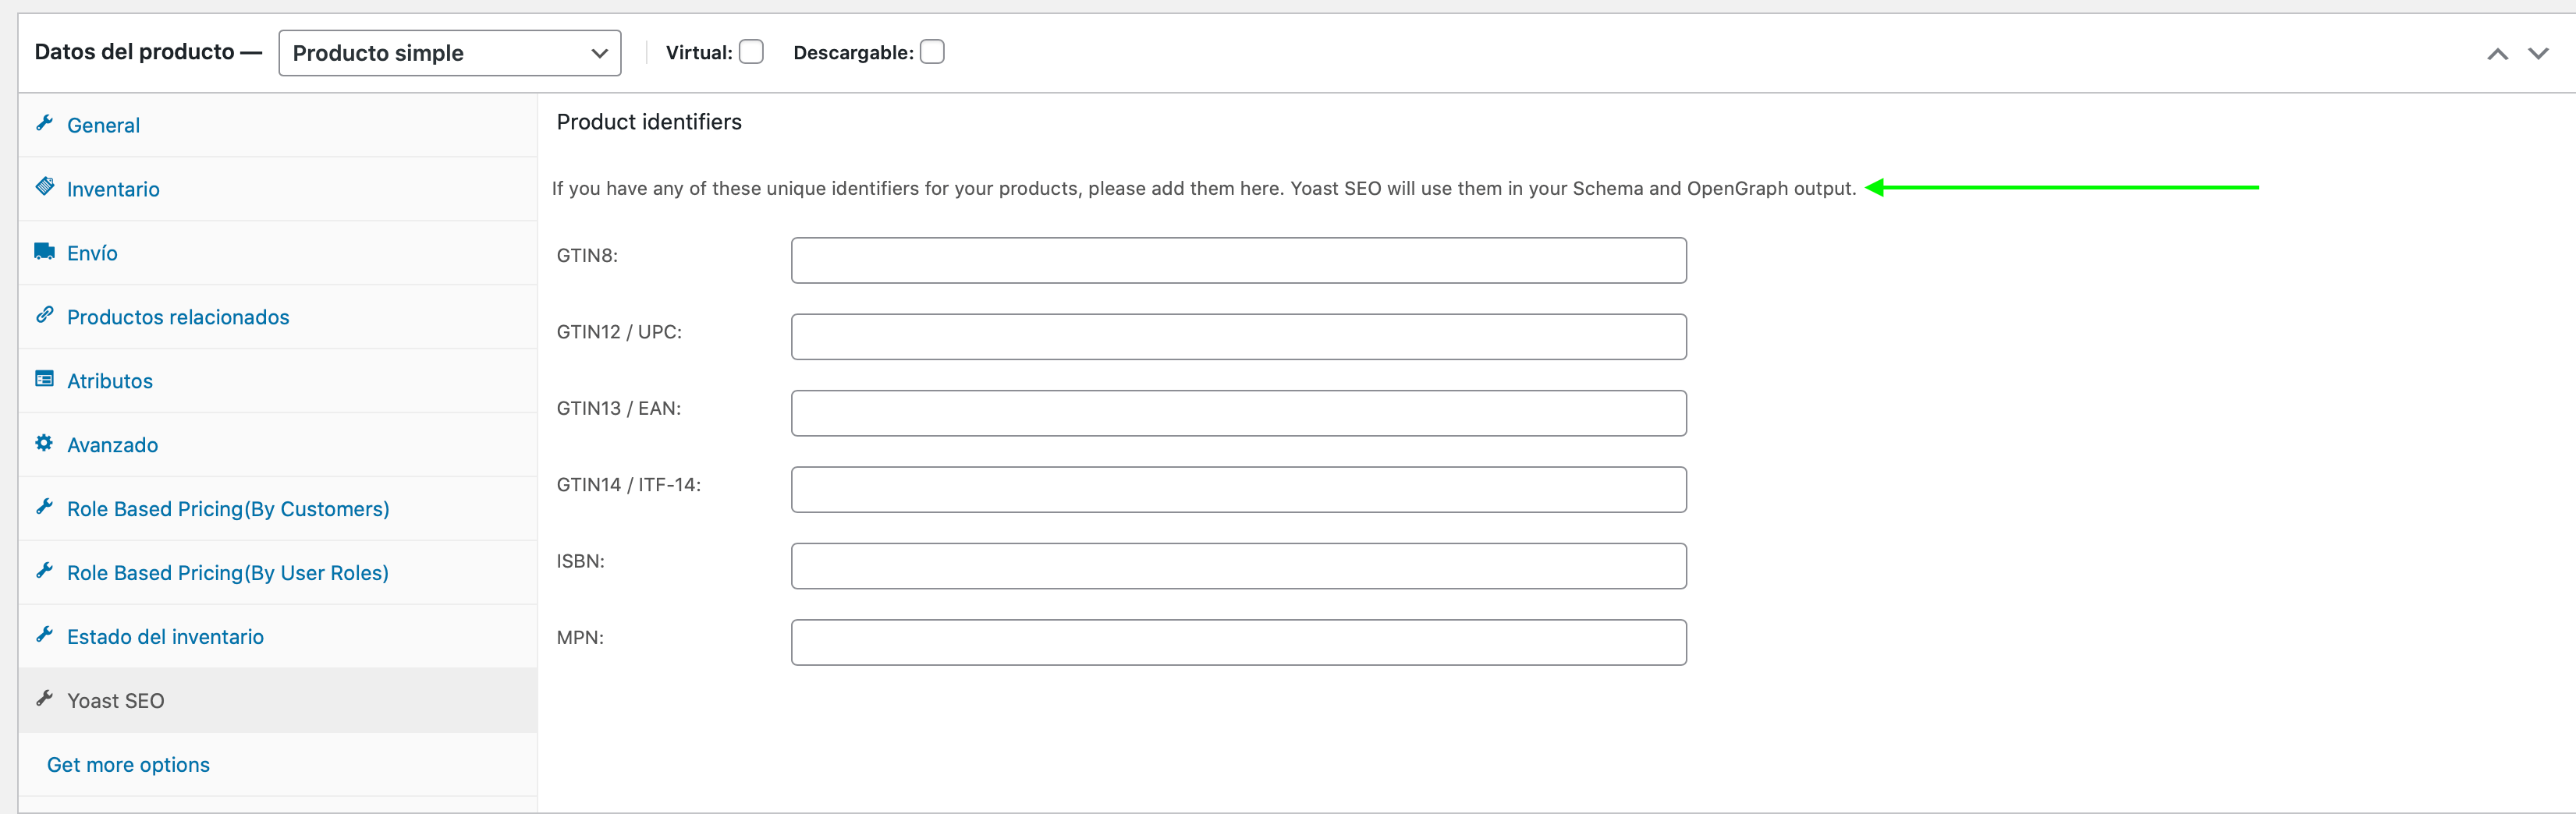Open the General tab
The width and height of the screenshot is (2576, 814).
coord(278,125)
